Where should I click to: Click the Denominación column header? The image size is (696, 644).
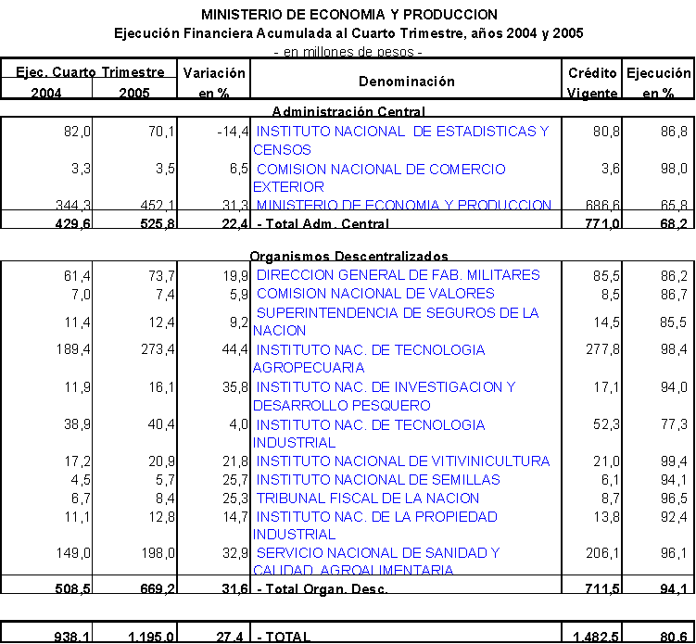tap(407, 82)
